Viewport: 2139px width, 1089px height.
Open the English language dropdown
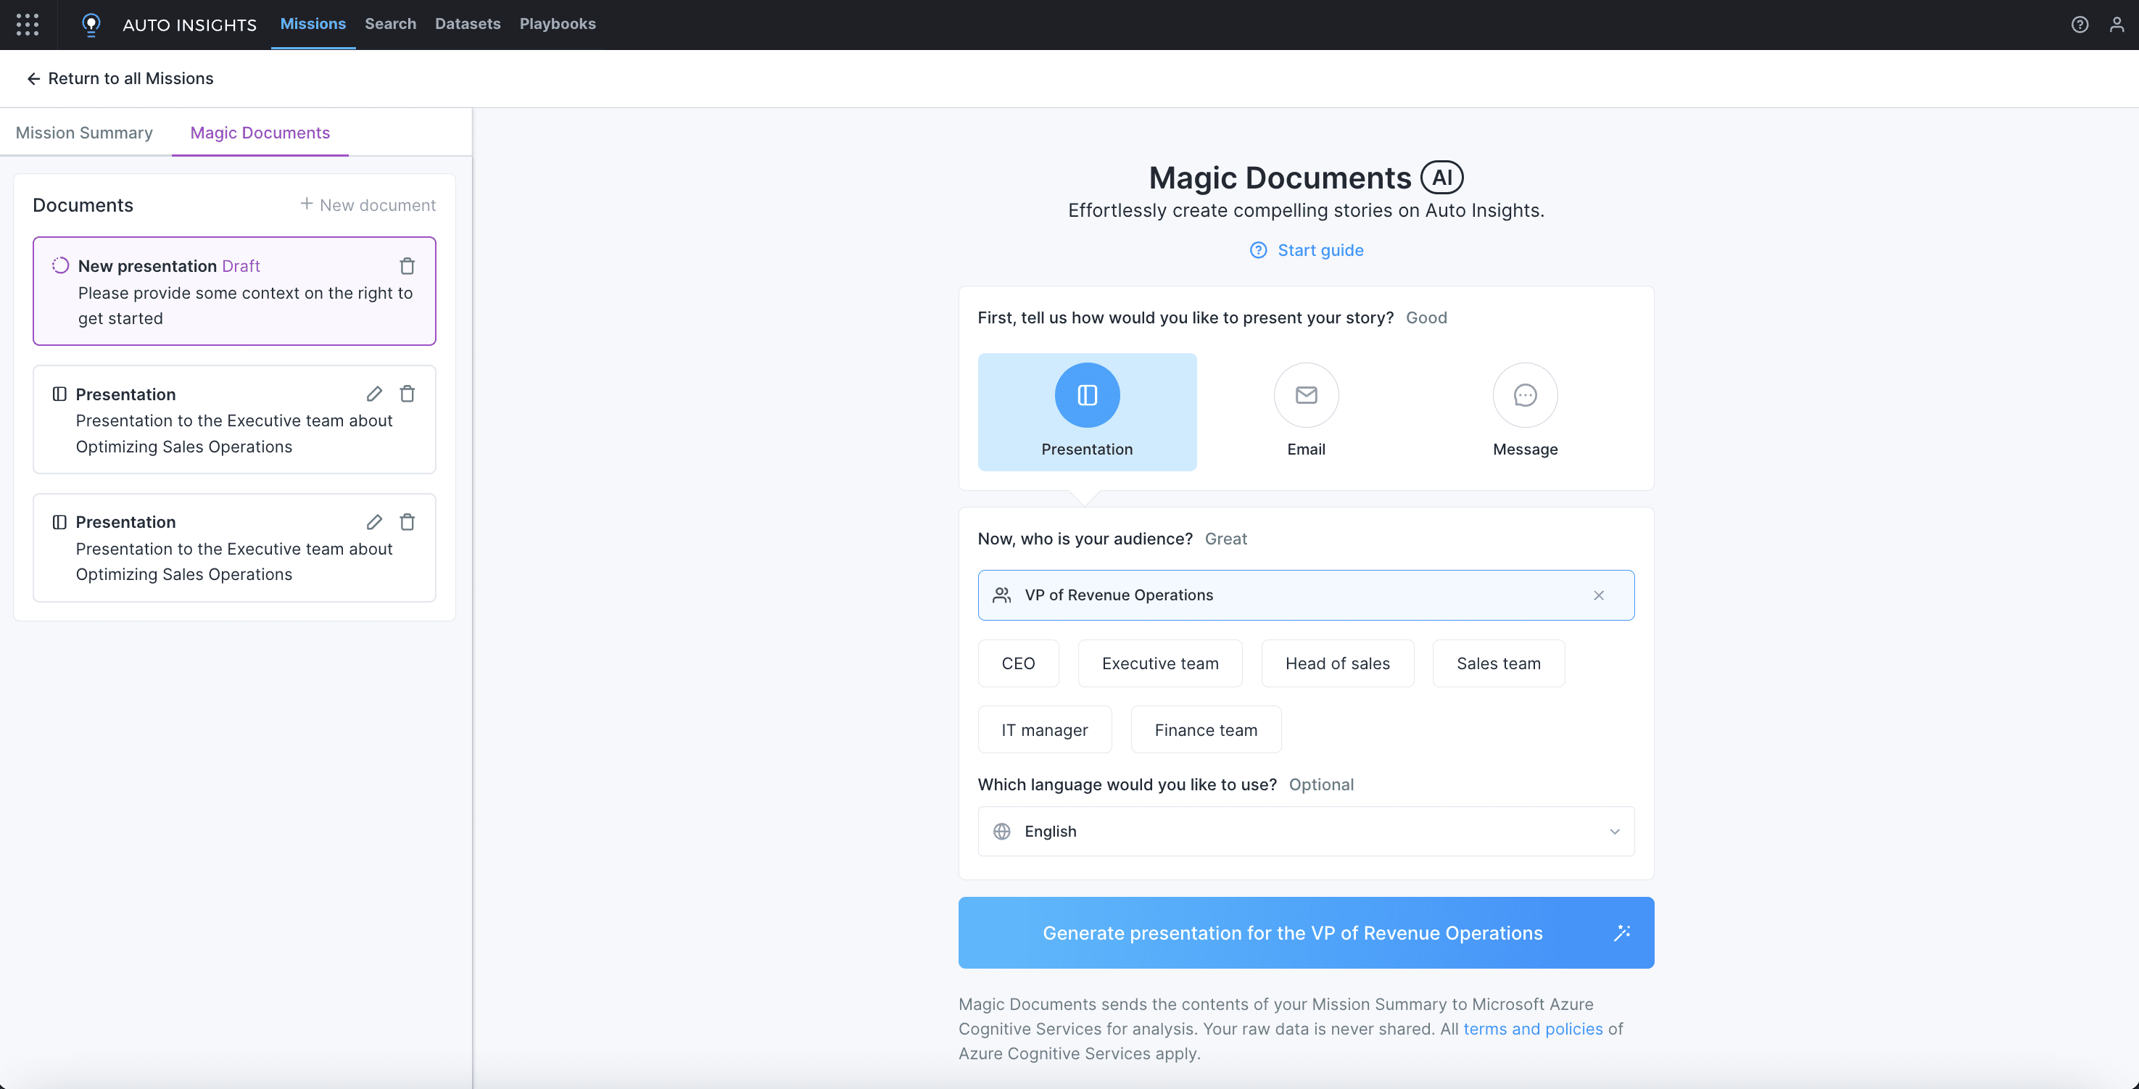coord(1305,831)
